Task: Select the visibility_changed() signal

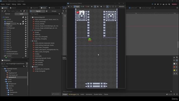Action: pyautogui.click(x=41, y=39)
